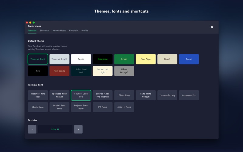This screenshot has height=152, width=243.
Task: Choose the Man Page theme
Action: (x=146, y=59)
